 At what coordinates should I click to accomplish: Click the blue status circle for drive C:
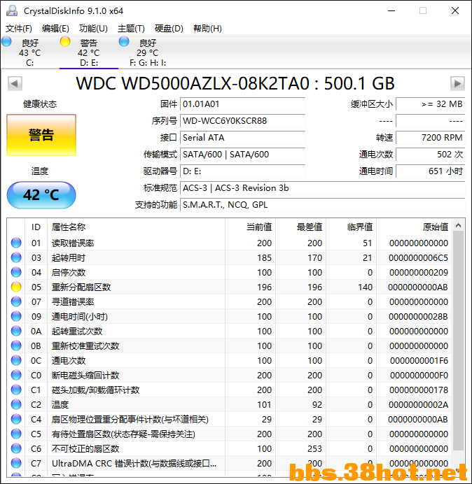point(6,41)
